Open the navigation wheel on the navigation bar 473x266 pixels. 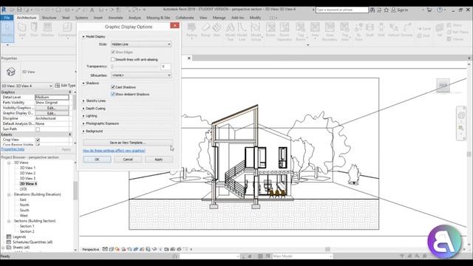coord(461,115)
